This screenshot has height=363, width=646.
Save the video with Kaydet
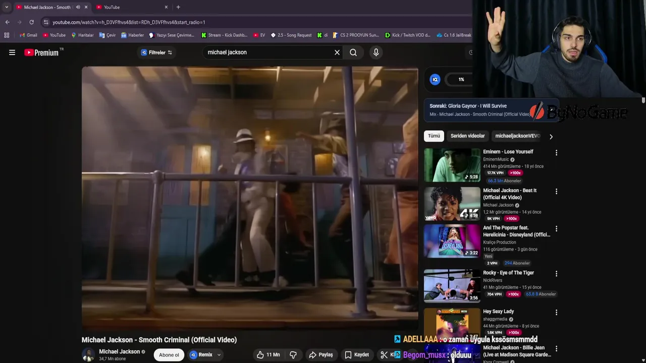(x=357, y=355)
